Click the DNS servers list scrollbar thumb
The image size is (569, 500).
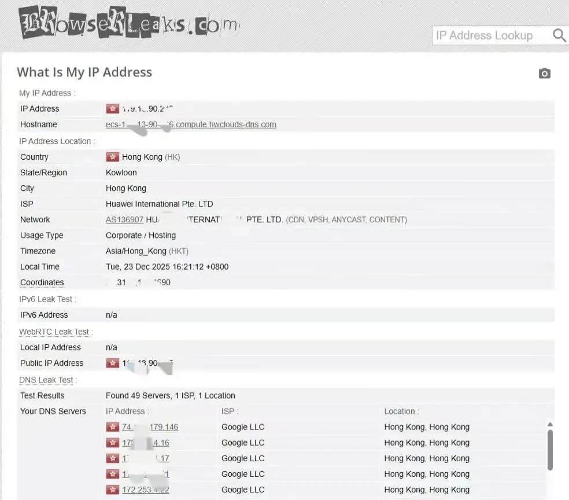(550, 449)
